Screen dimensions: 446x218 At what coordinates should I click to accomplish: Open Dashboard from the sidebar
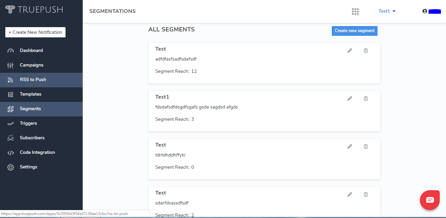tap(31, 51)
